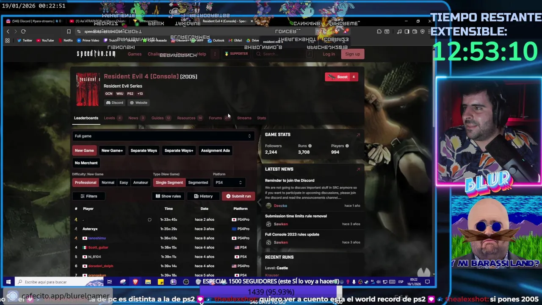This screenshot has width=542, height=305.
Task: Open File Explorer from the taskbar
Action: [x=148, y=282]
